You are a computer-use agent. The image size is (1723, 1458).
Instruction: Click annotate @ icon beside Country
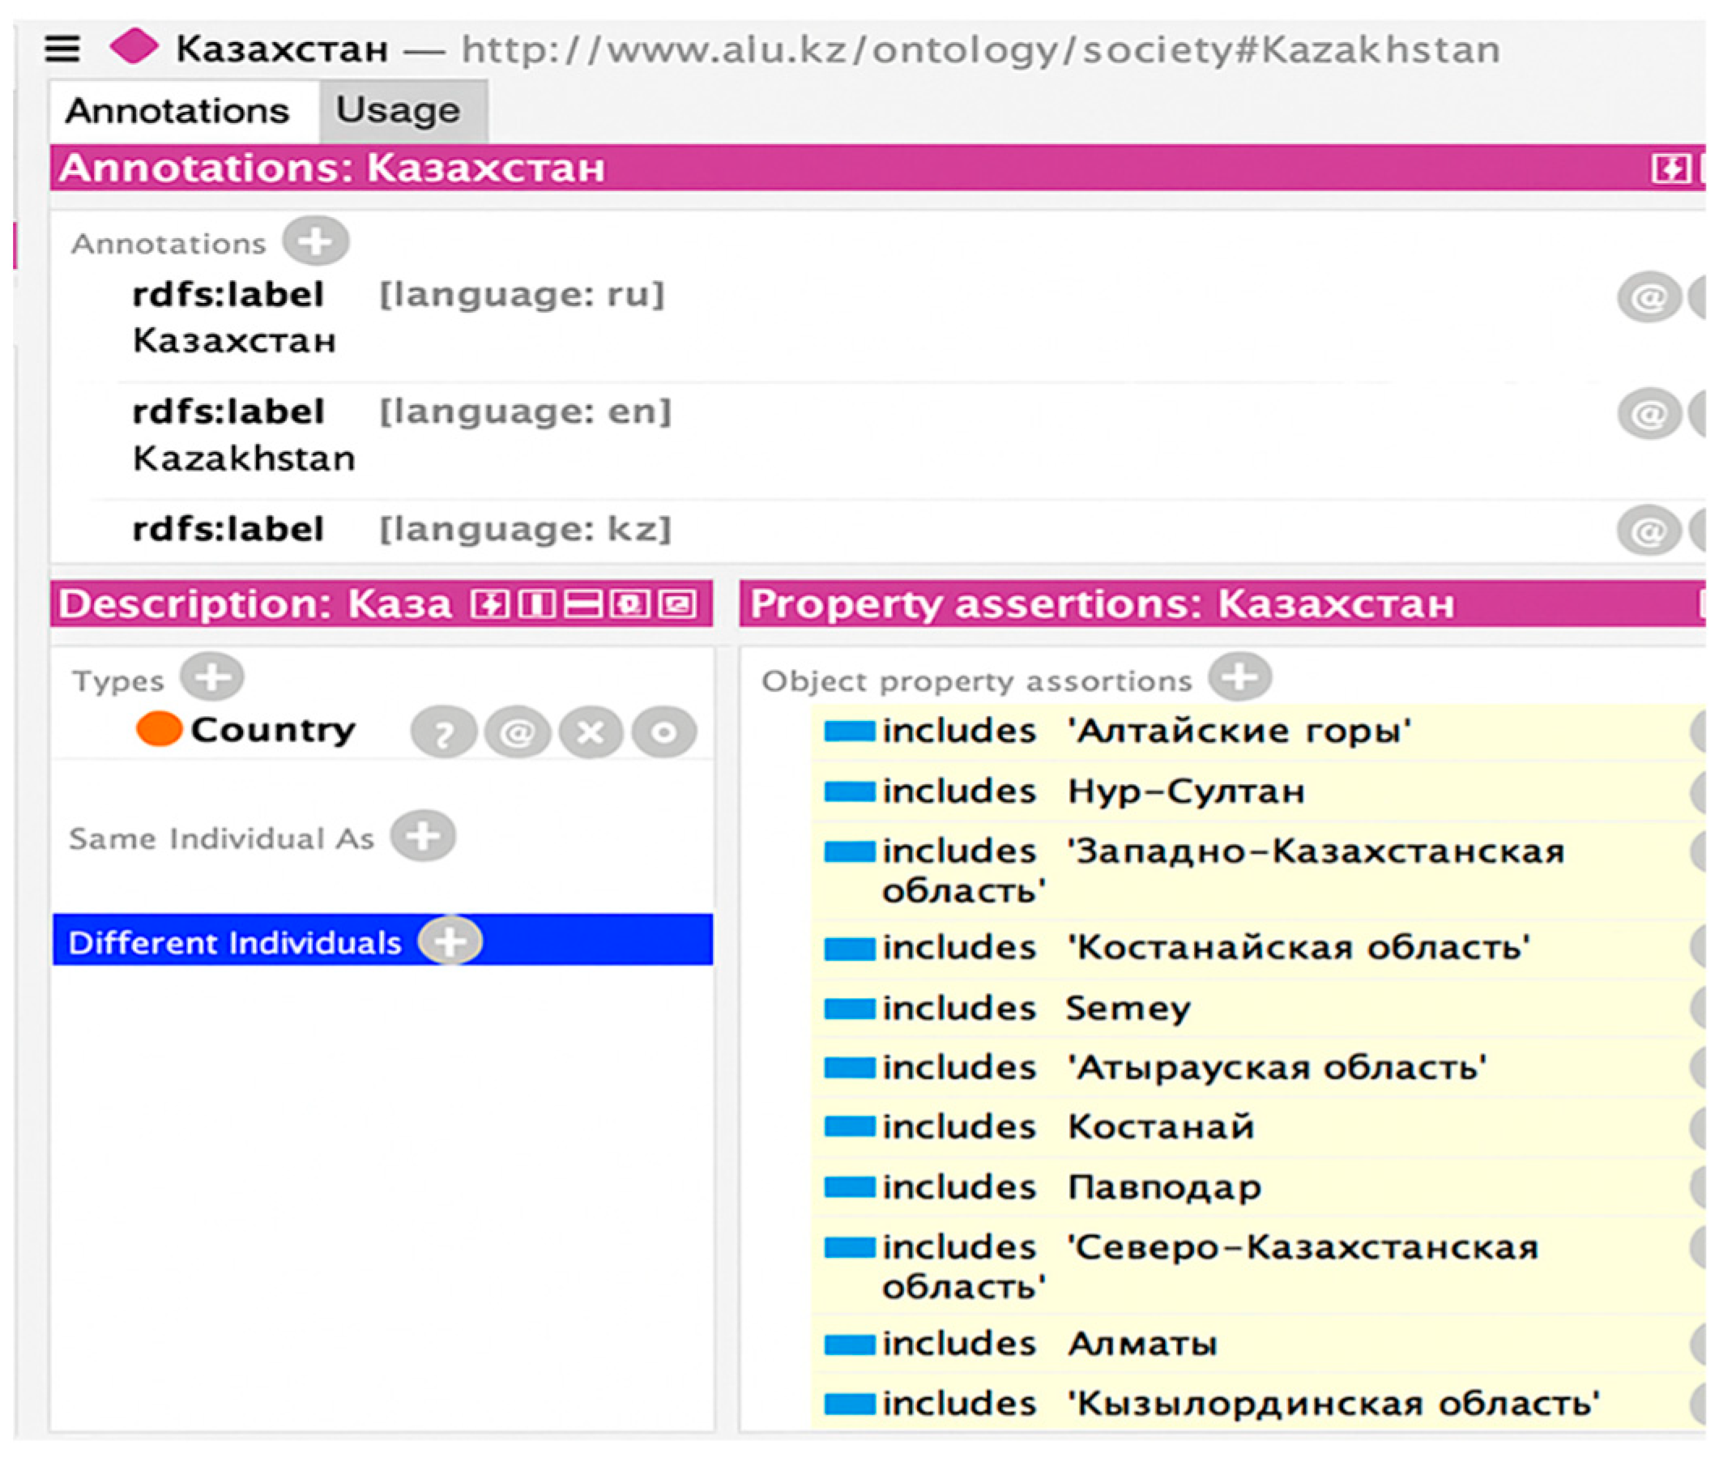click(518, 732)
